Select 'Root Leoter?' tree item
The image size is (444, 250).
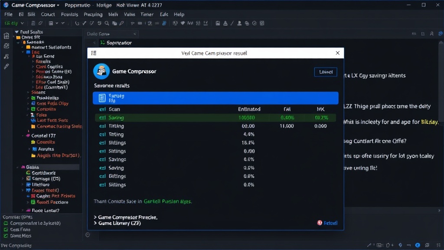45,211
